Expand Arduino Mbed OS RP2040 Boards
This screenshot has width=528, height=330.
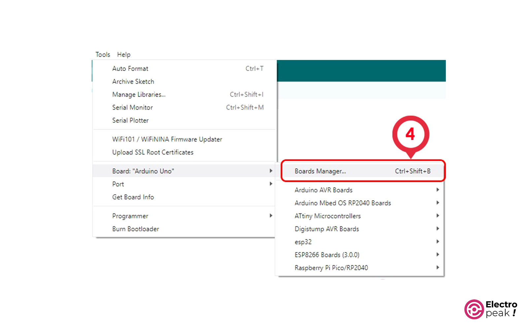[343, 203]
